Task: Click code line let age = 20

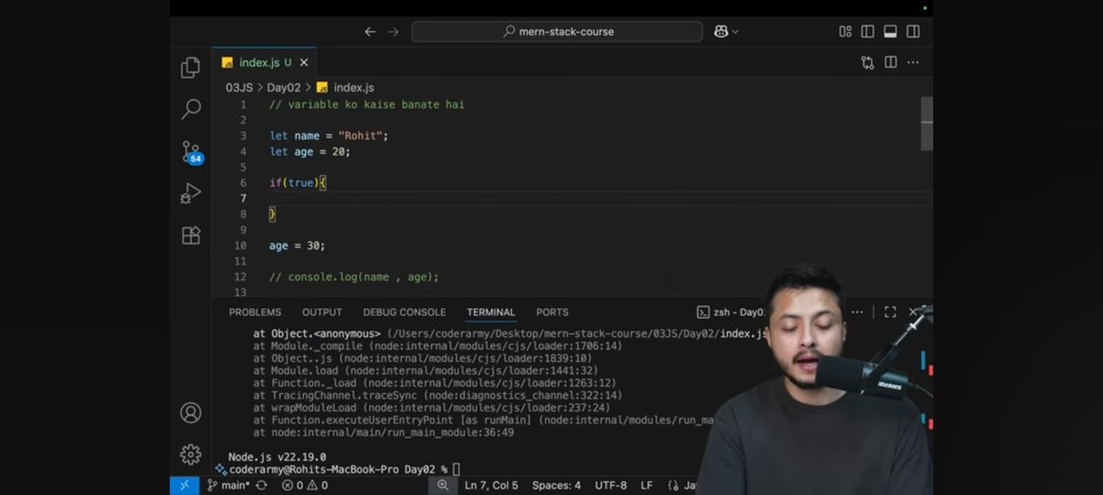Action: (x=310, y=152)
